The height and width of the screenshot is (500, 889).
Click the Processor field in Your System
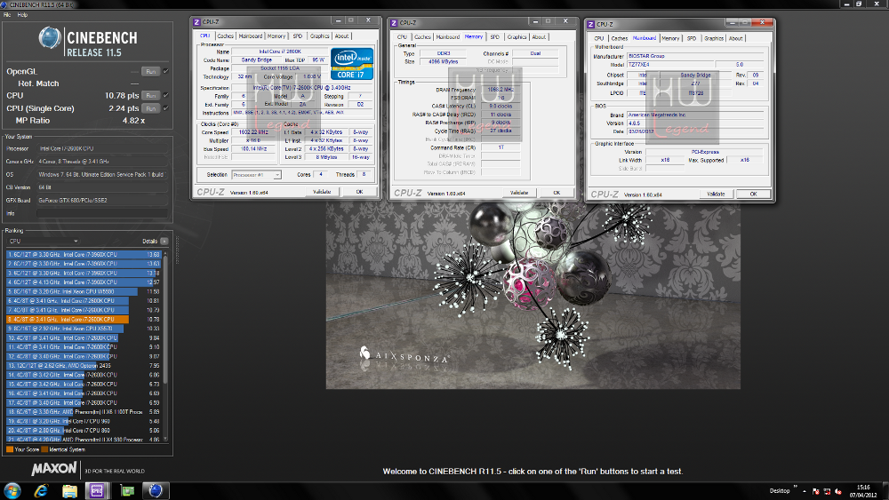tap(102, 148)
